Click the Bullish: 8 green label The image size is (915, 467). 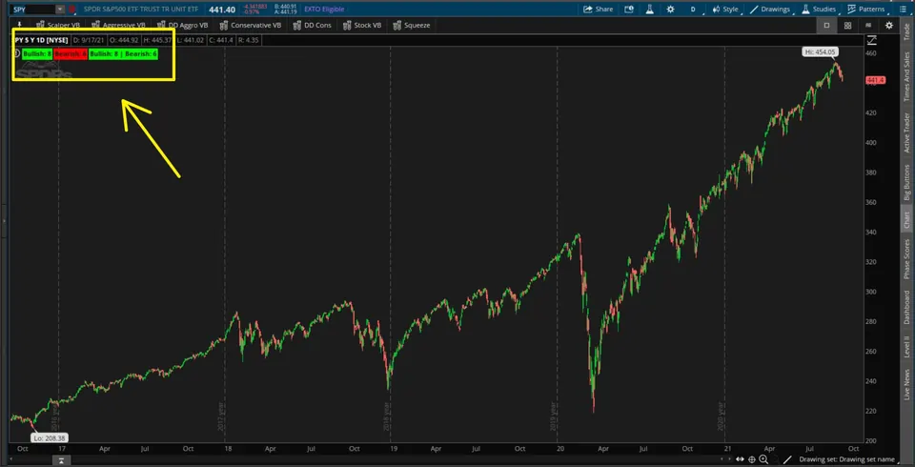37,53
